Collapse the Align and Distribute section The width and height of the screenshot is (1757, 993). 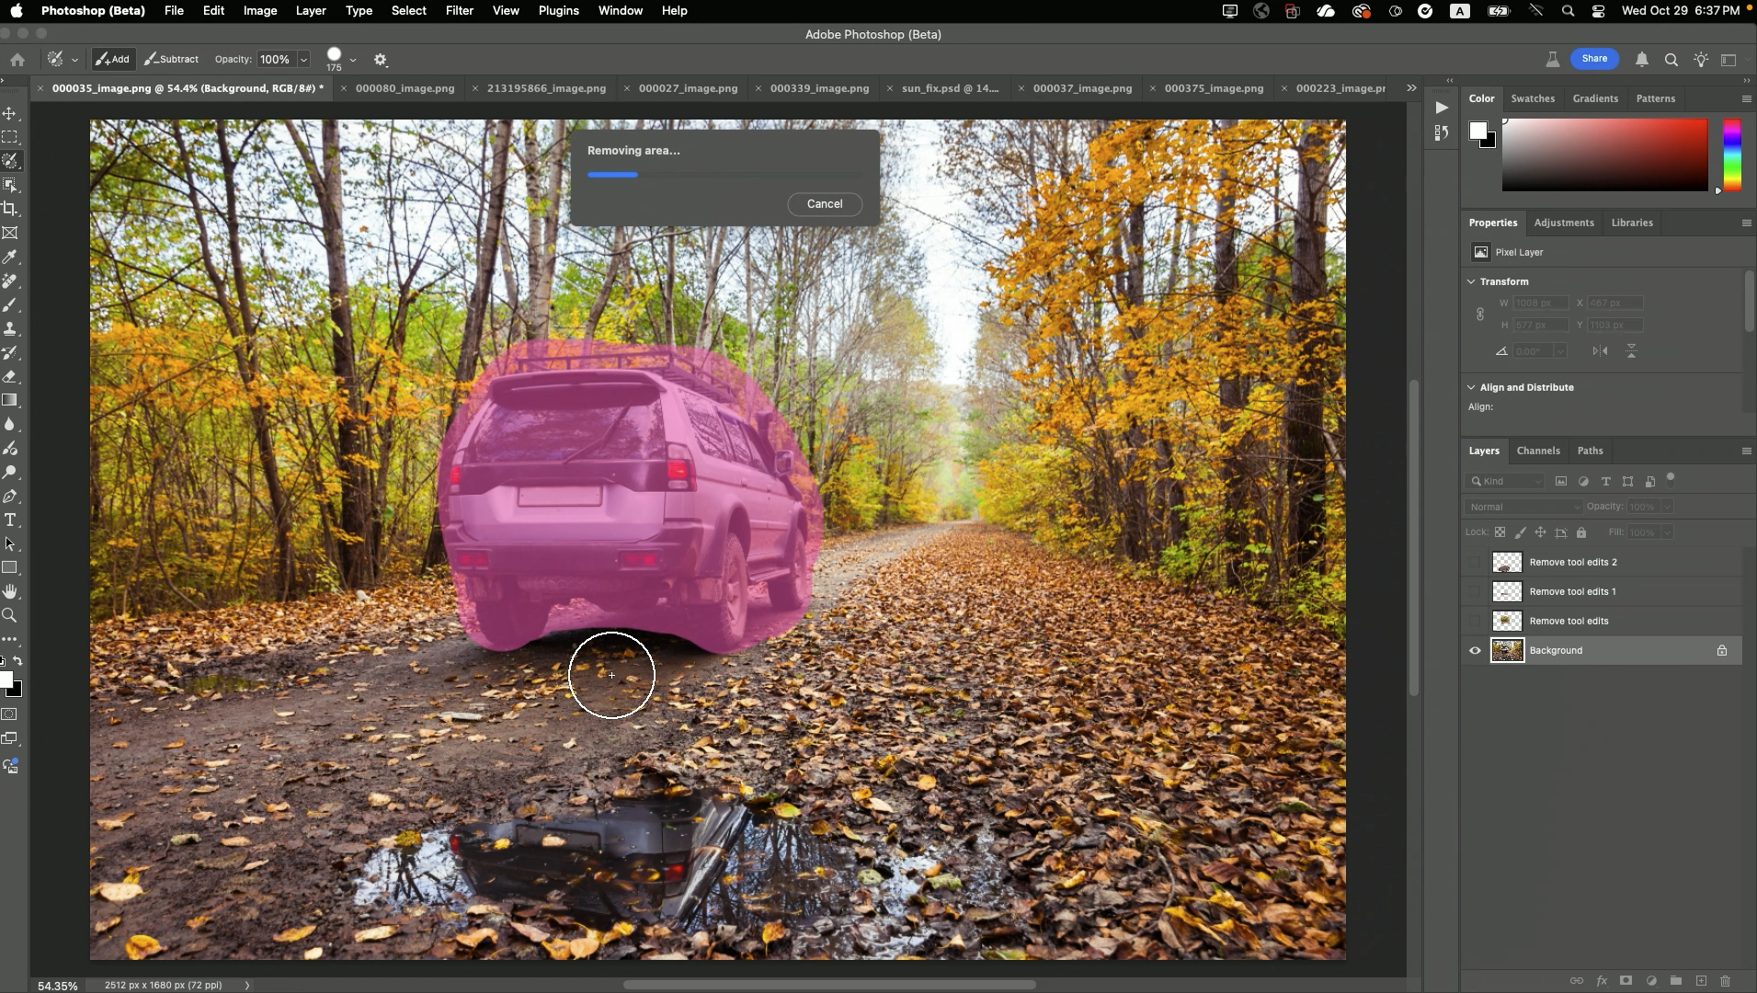point(1471,388)
